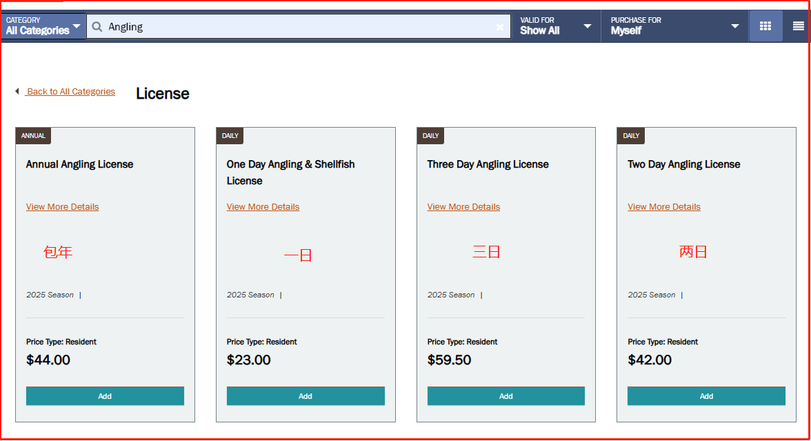
Task: View more details for Two Day License
Action: [664, 207]
